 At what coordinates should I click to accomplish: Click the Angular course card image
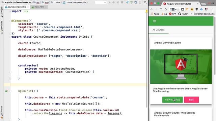(x=181, y=67)
